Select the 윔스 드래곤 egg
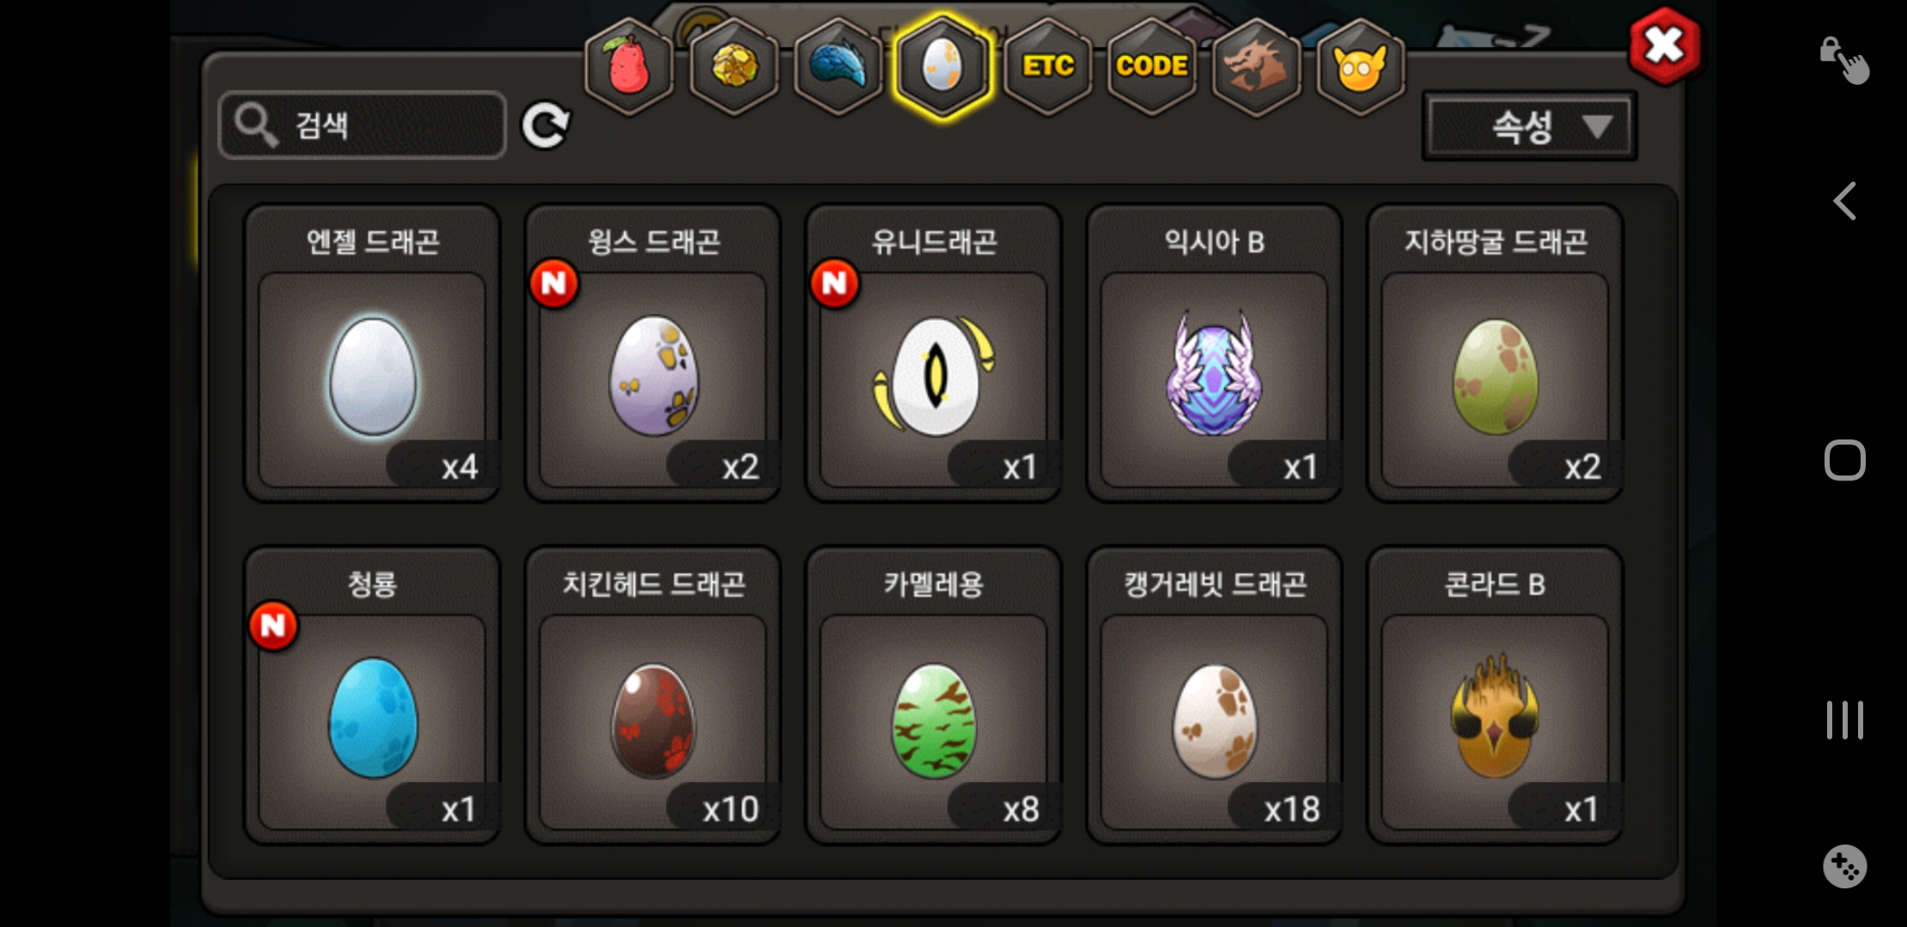1907x927 pixels. pos(653,353)
